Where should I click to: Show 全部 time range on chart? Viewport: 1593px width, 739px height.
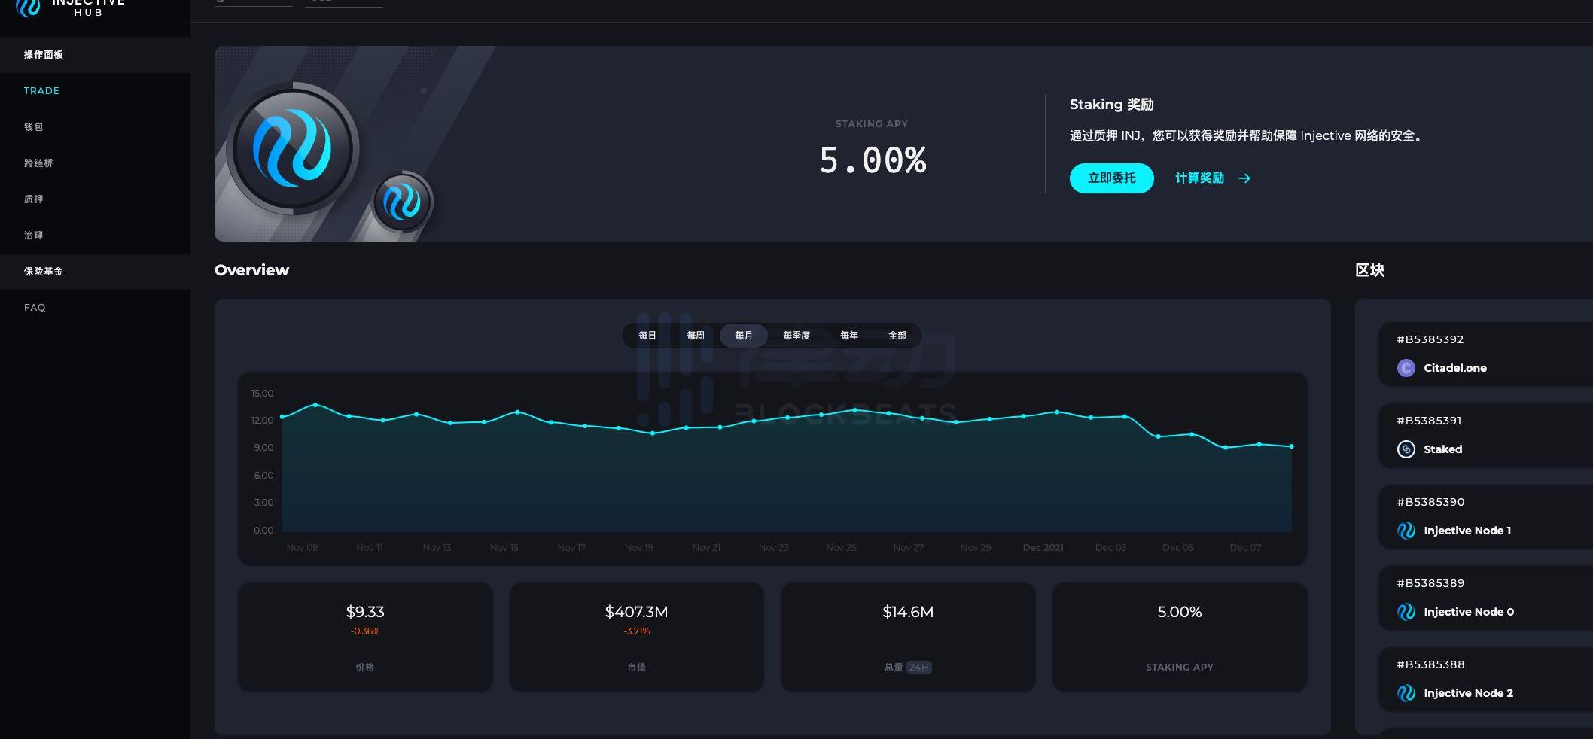tap(897, 336)
